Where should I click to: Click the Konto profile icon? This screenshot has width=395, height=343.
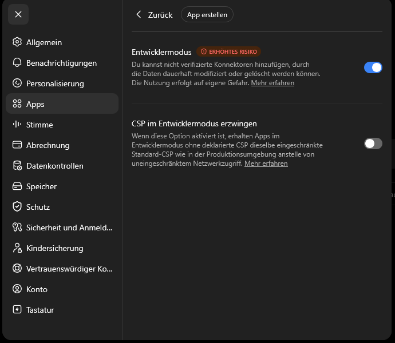(17, 289)
